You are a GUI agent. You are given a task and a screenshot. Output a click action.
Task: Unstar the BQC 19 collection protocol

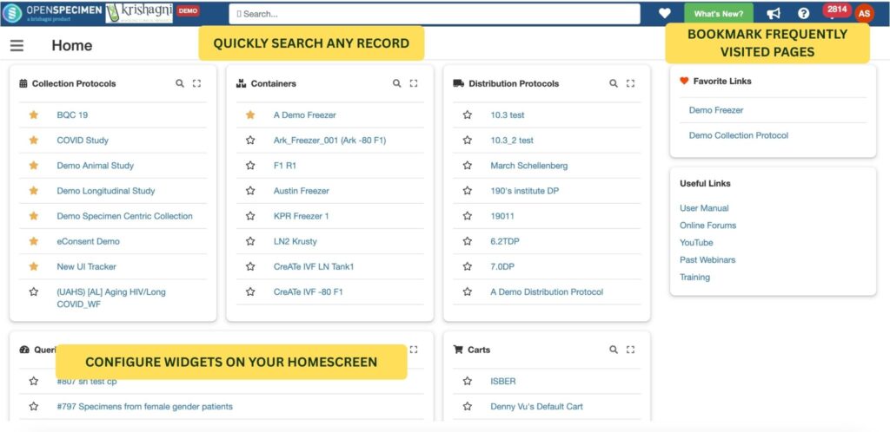coord(34,115)
